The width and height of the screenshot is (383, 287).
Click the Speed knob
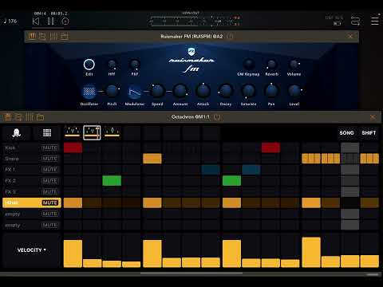157,91
